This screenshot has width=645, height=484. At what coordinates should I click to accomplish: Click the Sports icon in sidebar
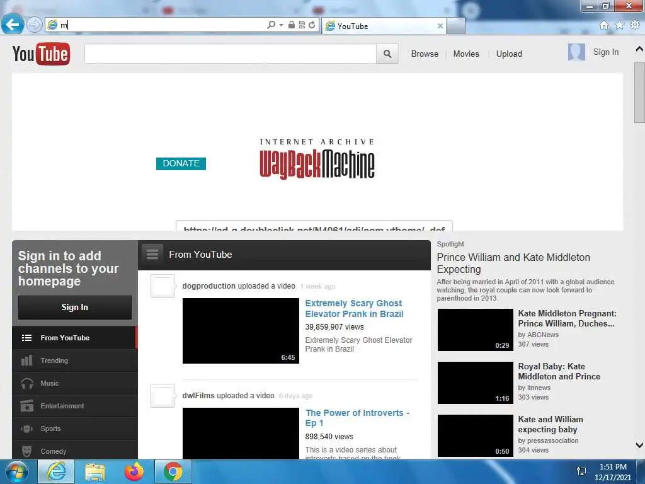(x=26, y=429)
